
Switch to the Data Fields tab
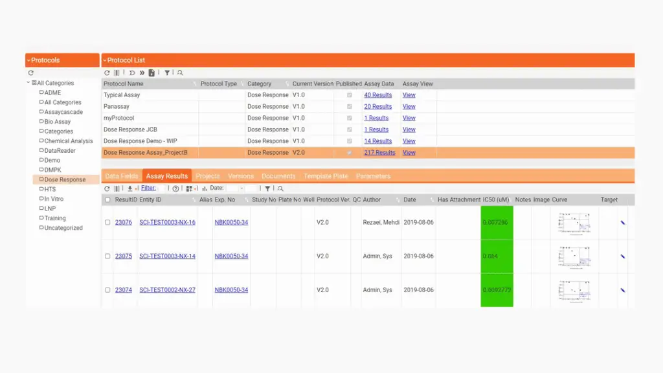pyautogui.click(x=121, y=176)
